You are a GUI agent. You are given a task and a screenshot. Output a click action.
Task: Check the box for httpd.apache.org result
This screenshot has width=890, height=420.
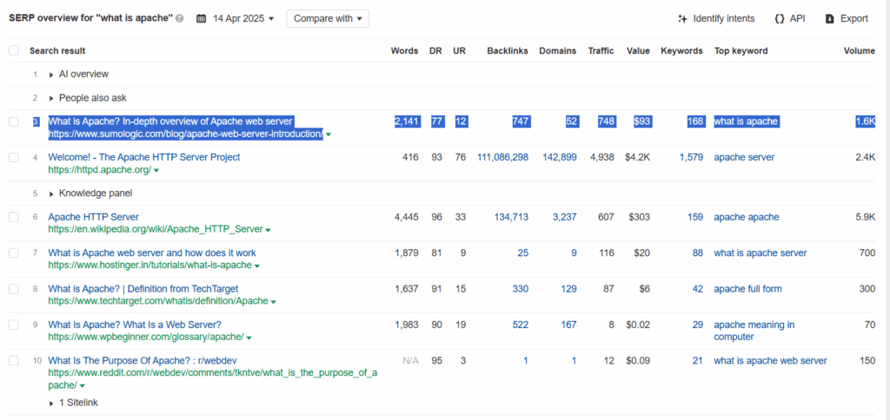point(14,157)
